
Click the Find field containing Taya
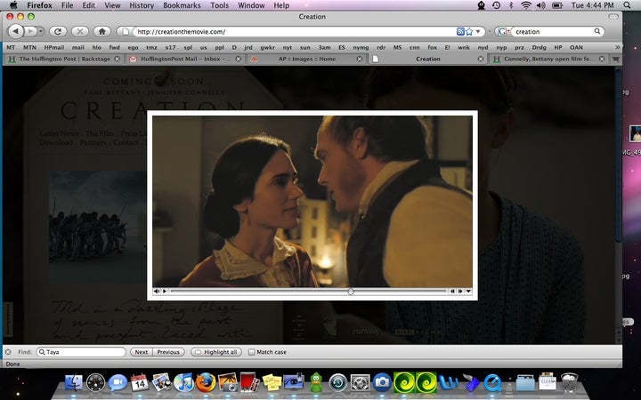tap(81, 352)
